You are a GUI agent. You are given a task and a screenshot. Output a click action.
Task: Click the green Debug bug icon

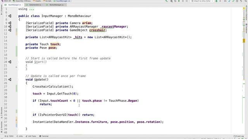[216, 1]
